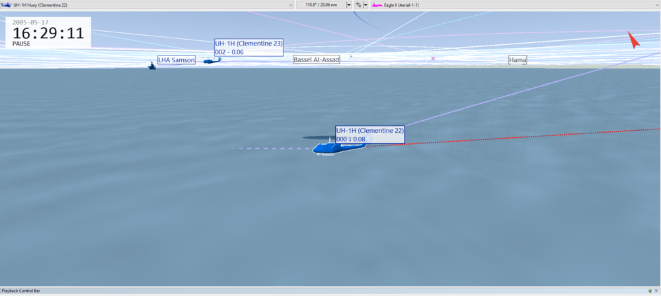This screenshot has height=296, width=661.
Task: Click the LHA Samson label
Action: coord(176,60)
